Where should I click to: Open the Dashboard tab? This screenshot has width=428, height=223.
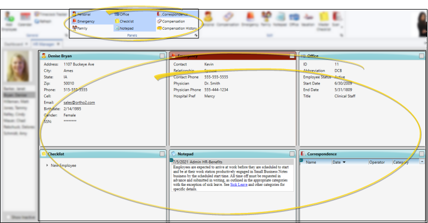16,44
